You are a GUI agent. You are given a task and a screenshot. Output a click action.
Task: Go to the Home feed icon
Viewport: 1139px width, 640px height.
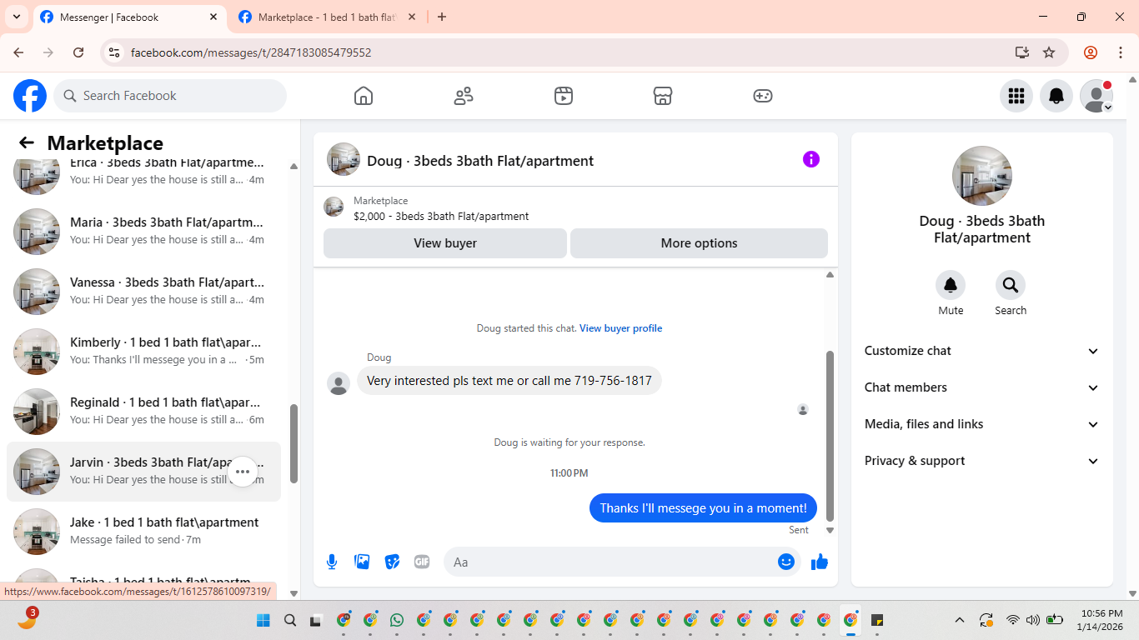click(x=364, y=96)
